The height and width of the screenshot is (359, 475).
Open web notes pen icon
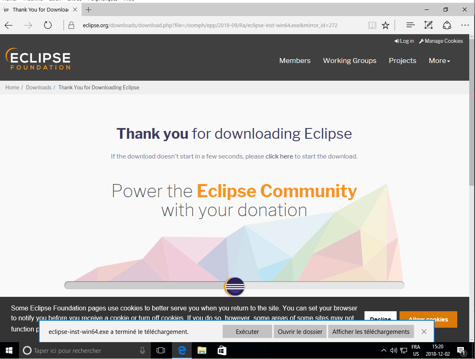[428, 25]
